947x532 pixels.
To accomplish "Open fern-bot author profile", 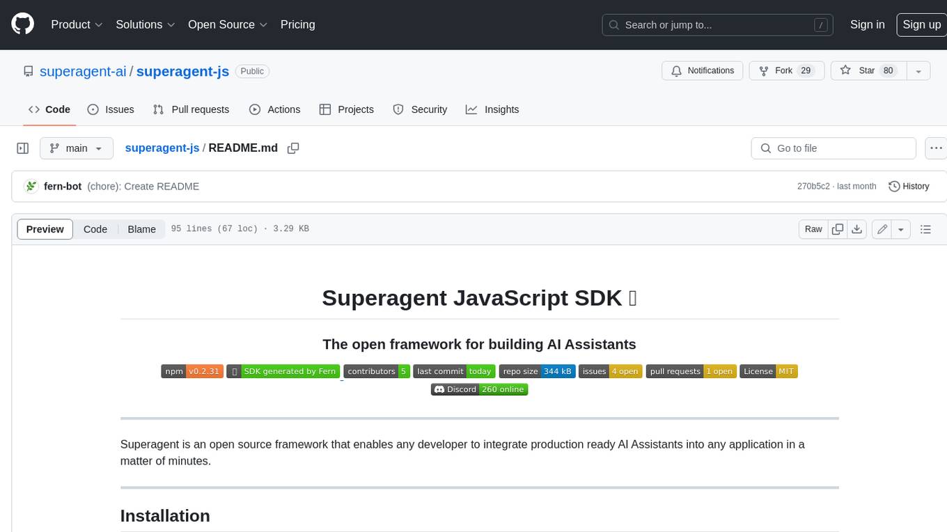I will [63, 186].
